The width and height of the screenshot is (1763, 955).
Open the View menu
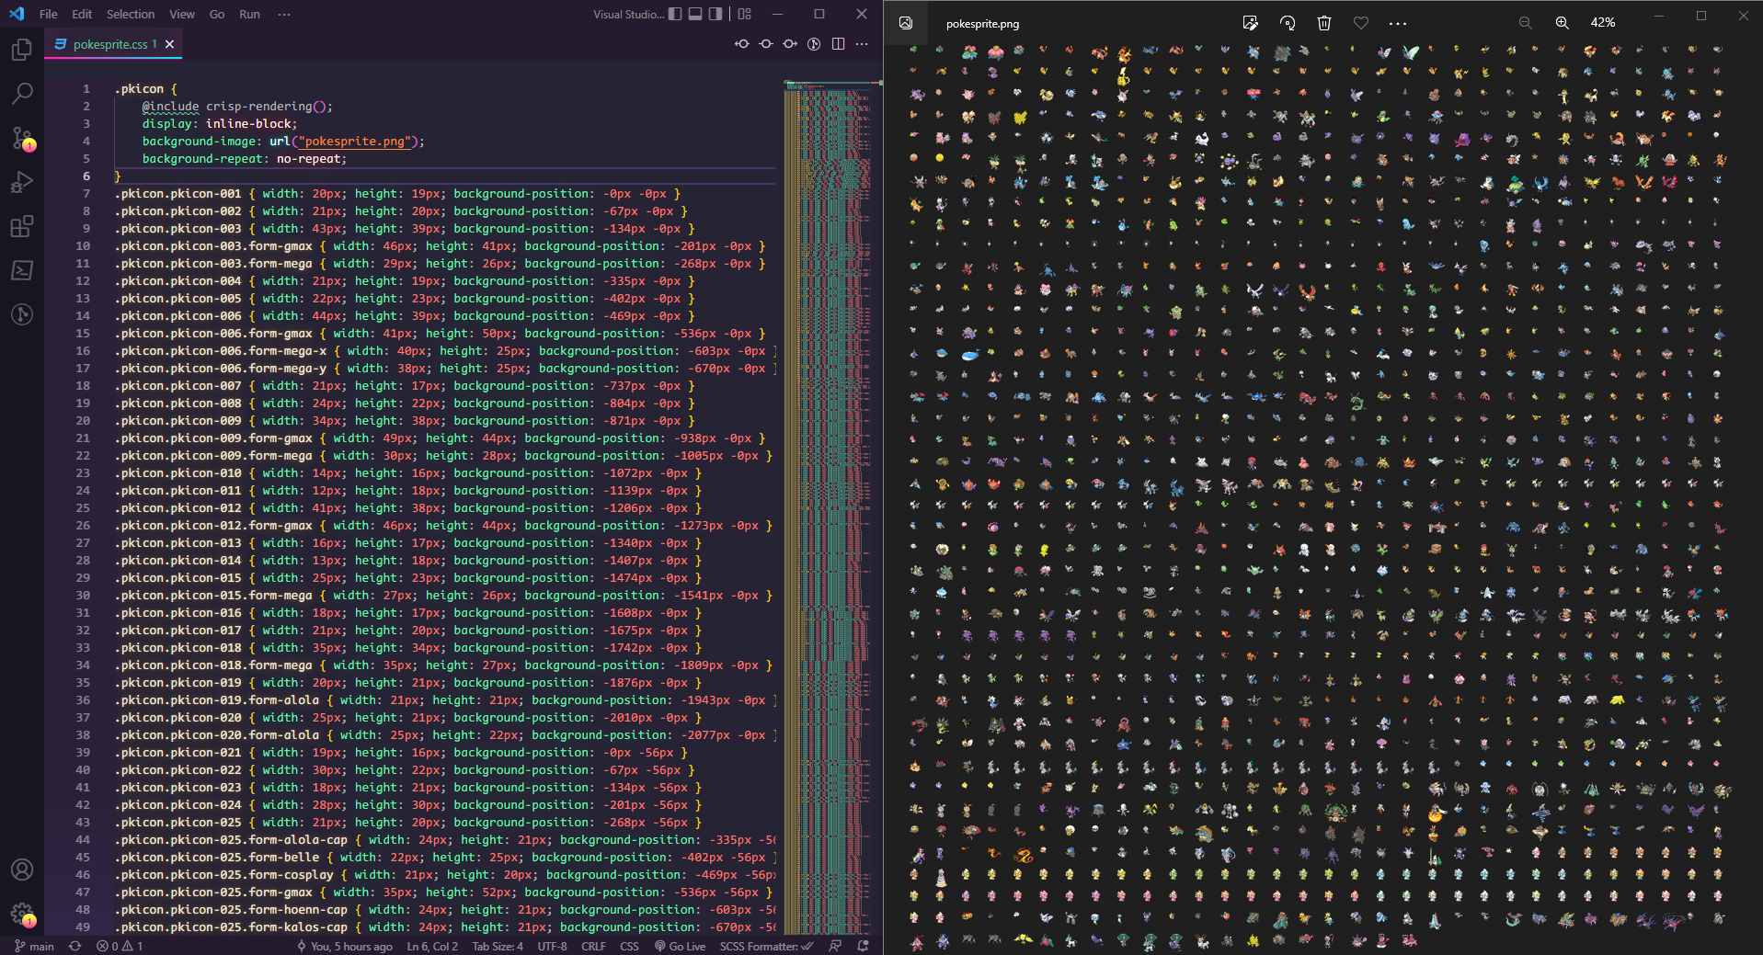[x=182, y=14]
